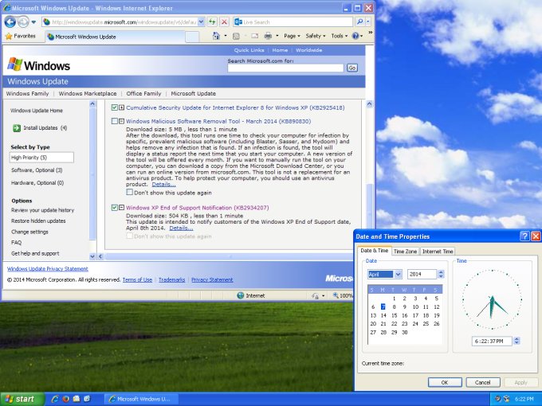Click the Search Microsoft.com text field
The height and width of the screenshot is (406, 542).
[x=285, y=68]
